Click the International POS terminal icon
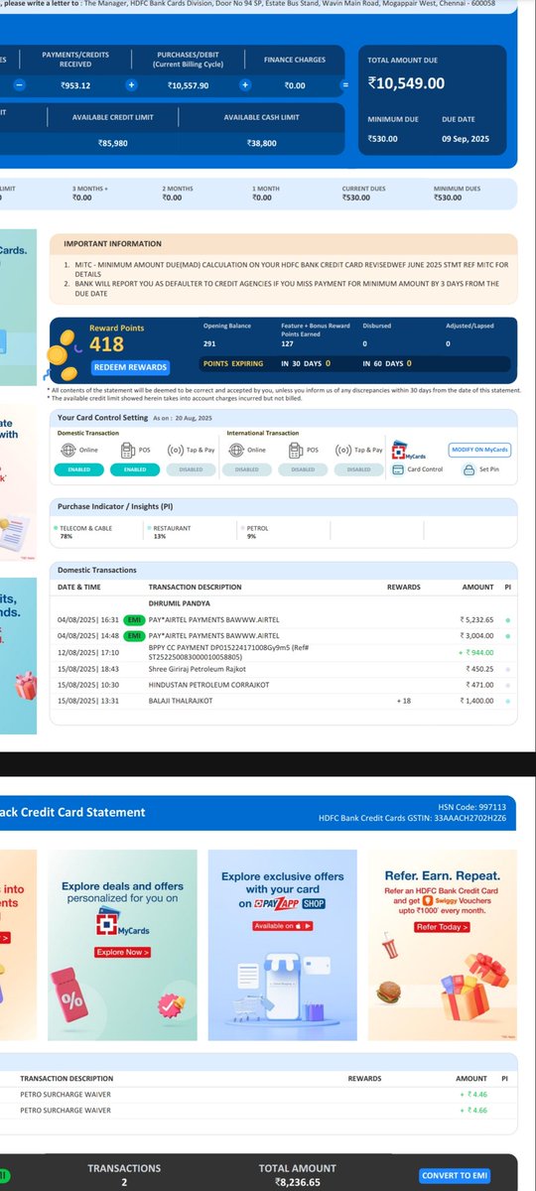Viewport: 536px width, 1191px height. pos(296,450)
